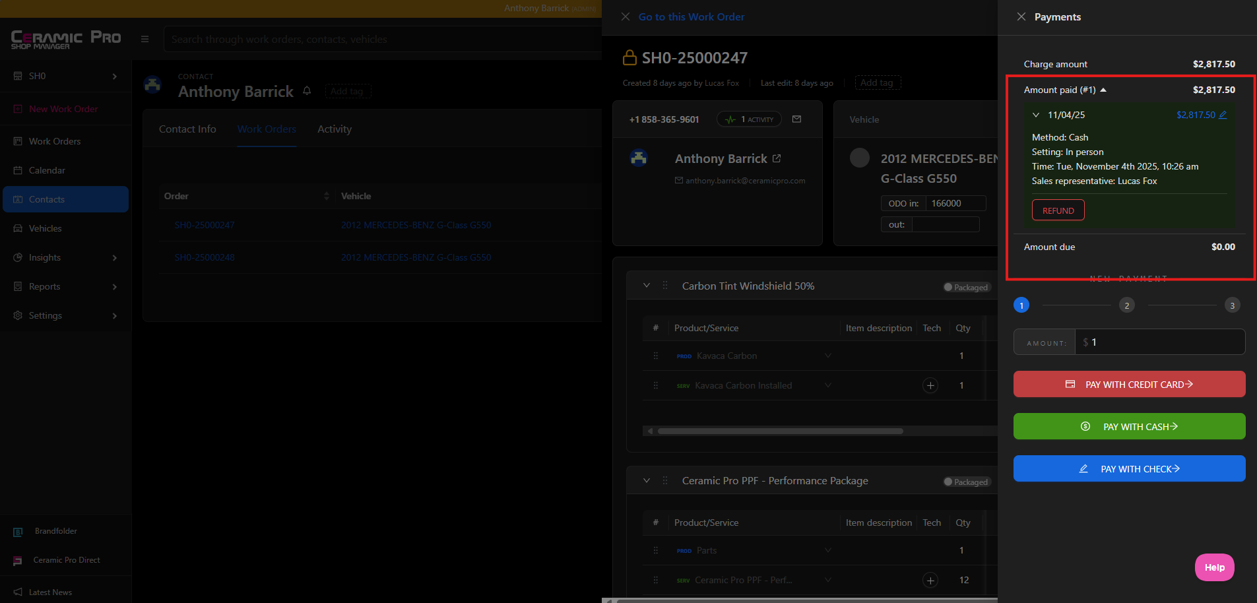The width and height of the screenshot is (1257, 603).
Task: Toggle Packaged switch for Ceramic Pro PPF package
Action: [x=967, y=482]
